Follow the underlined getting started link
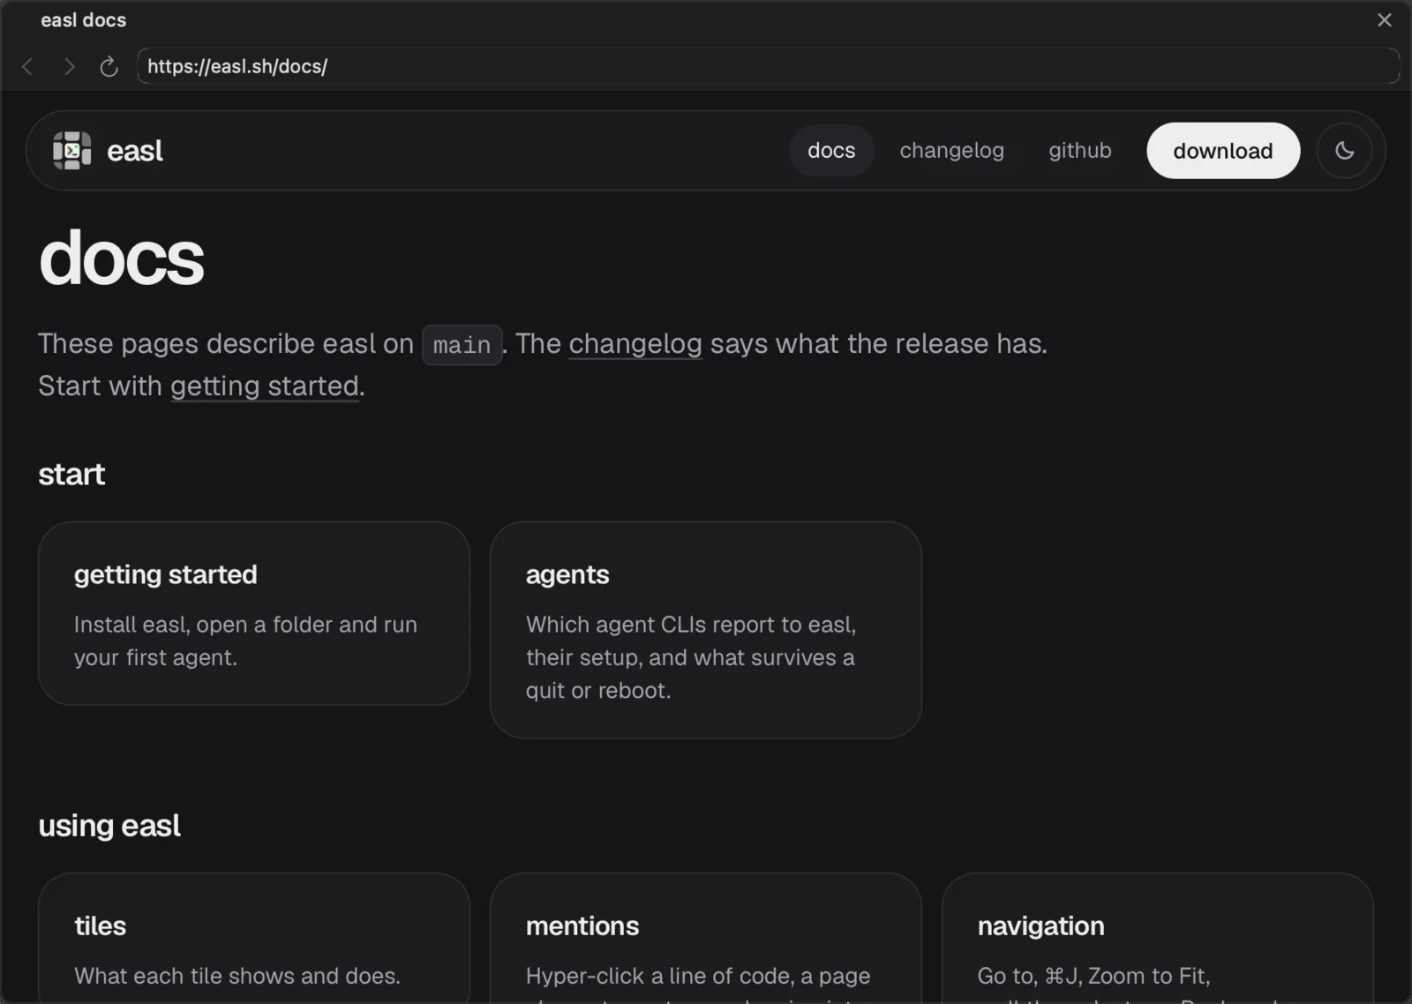The image size is (1412, 1004). point(265,386)
